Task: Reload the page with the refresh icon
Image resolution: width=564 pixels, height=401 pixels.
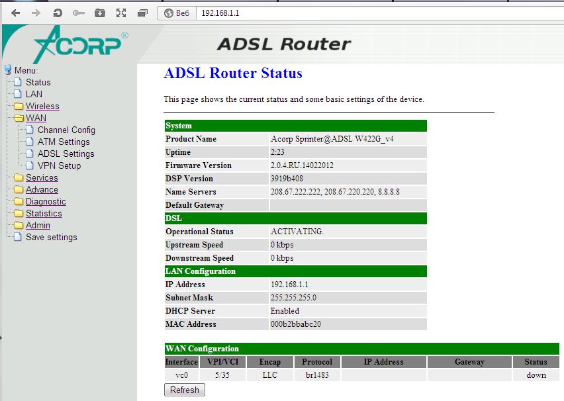Action: [57, 13]
